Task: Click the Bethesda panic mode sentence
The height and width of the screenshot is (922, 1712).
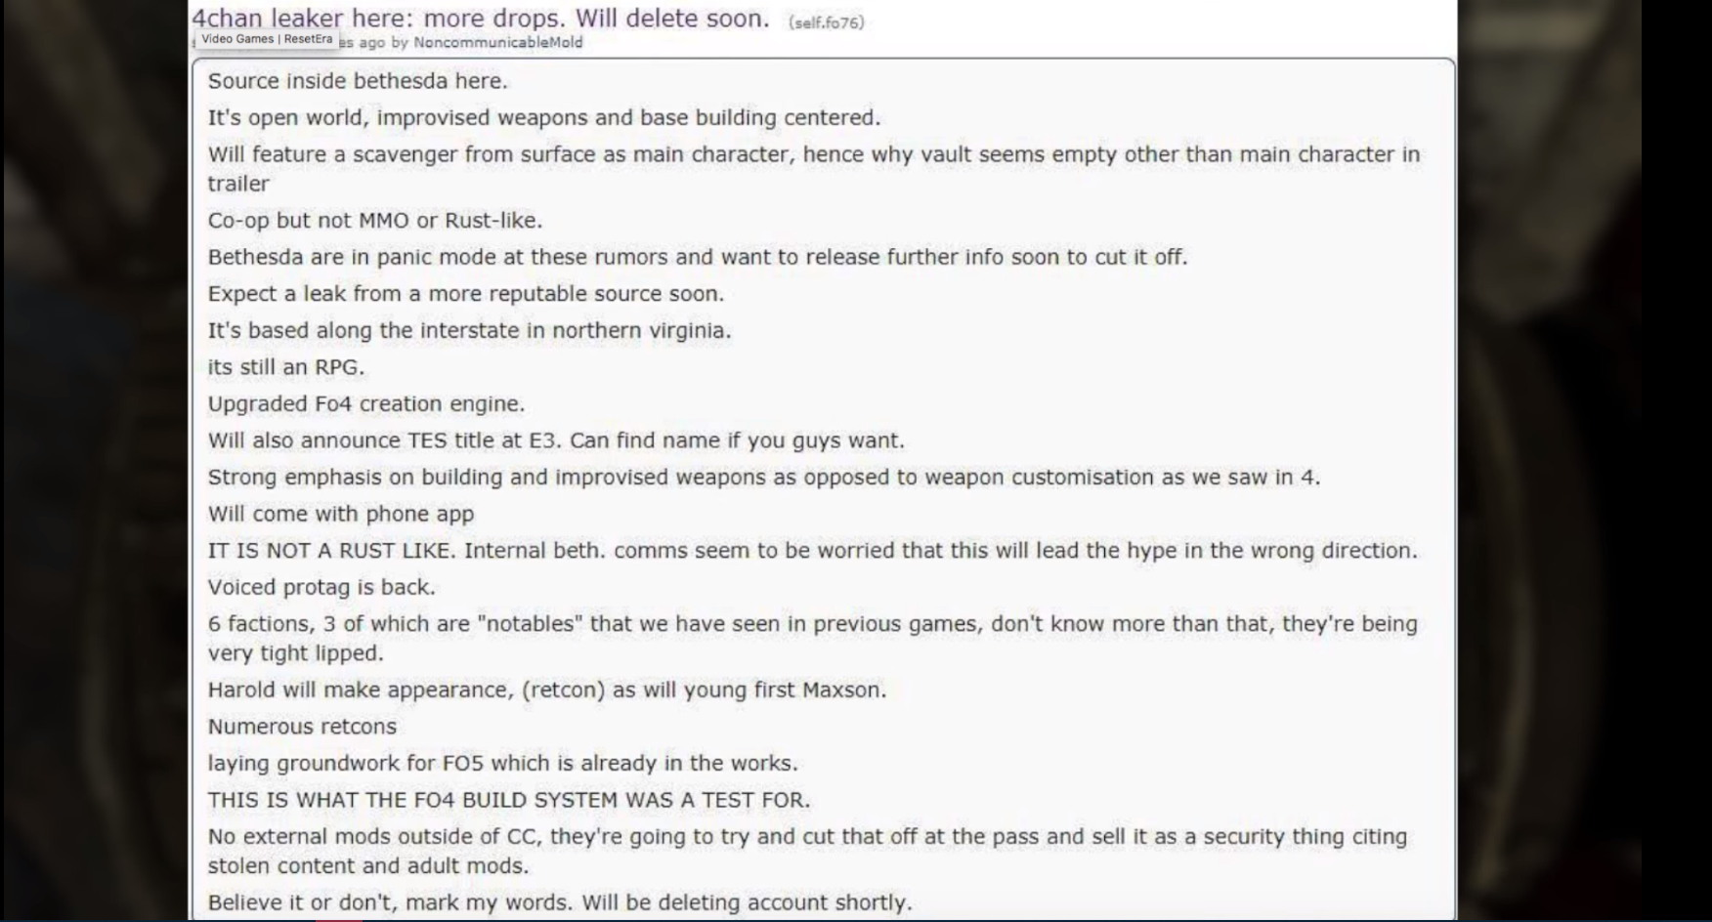Action: coord(697,257)
